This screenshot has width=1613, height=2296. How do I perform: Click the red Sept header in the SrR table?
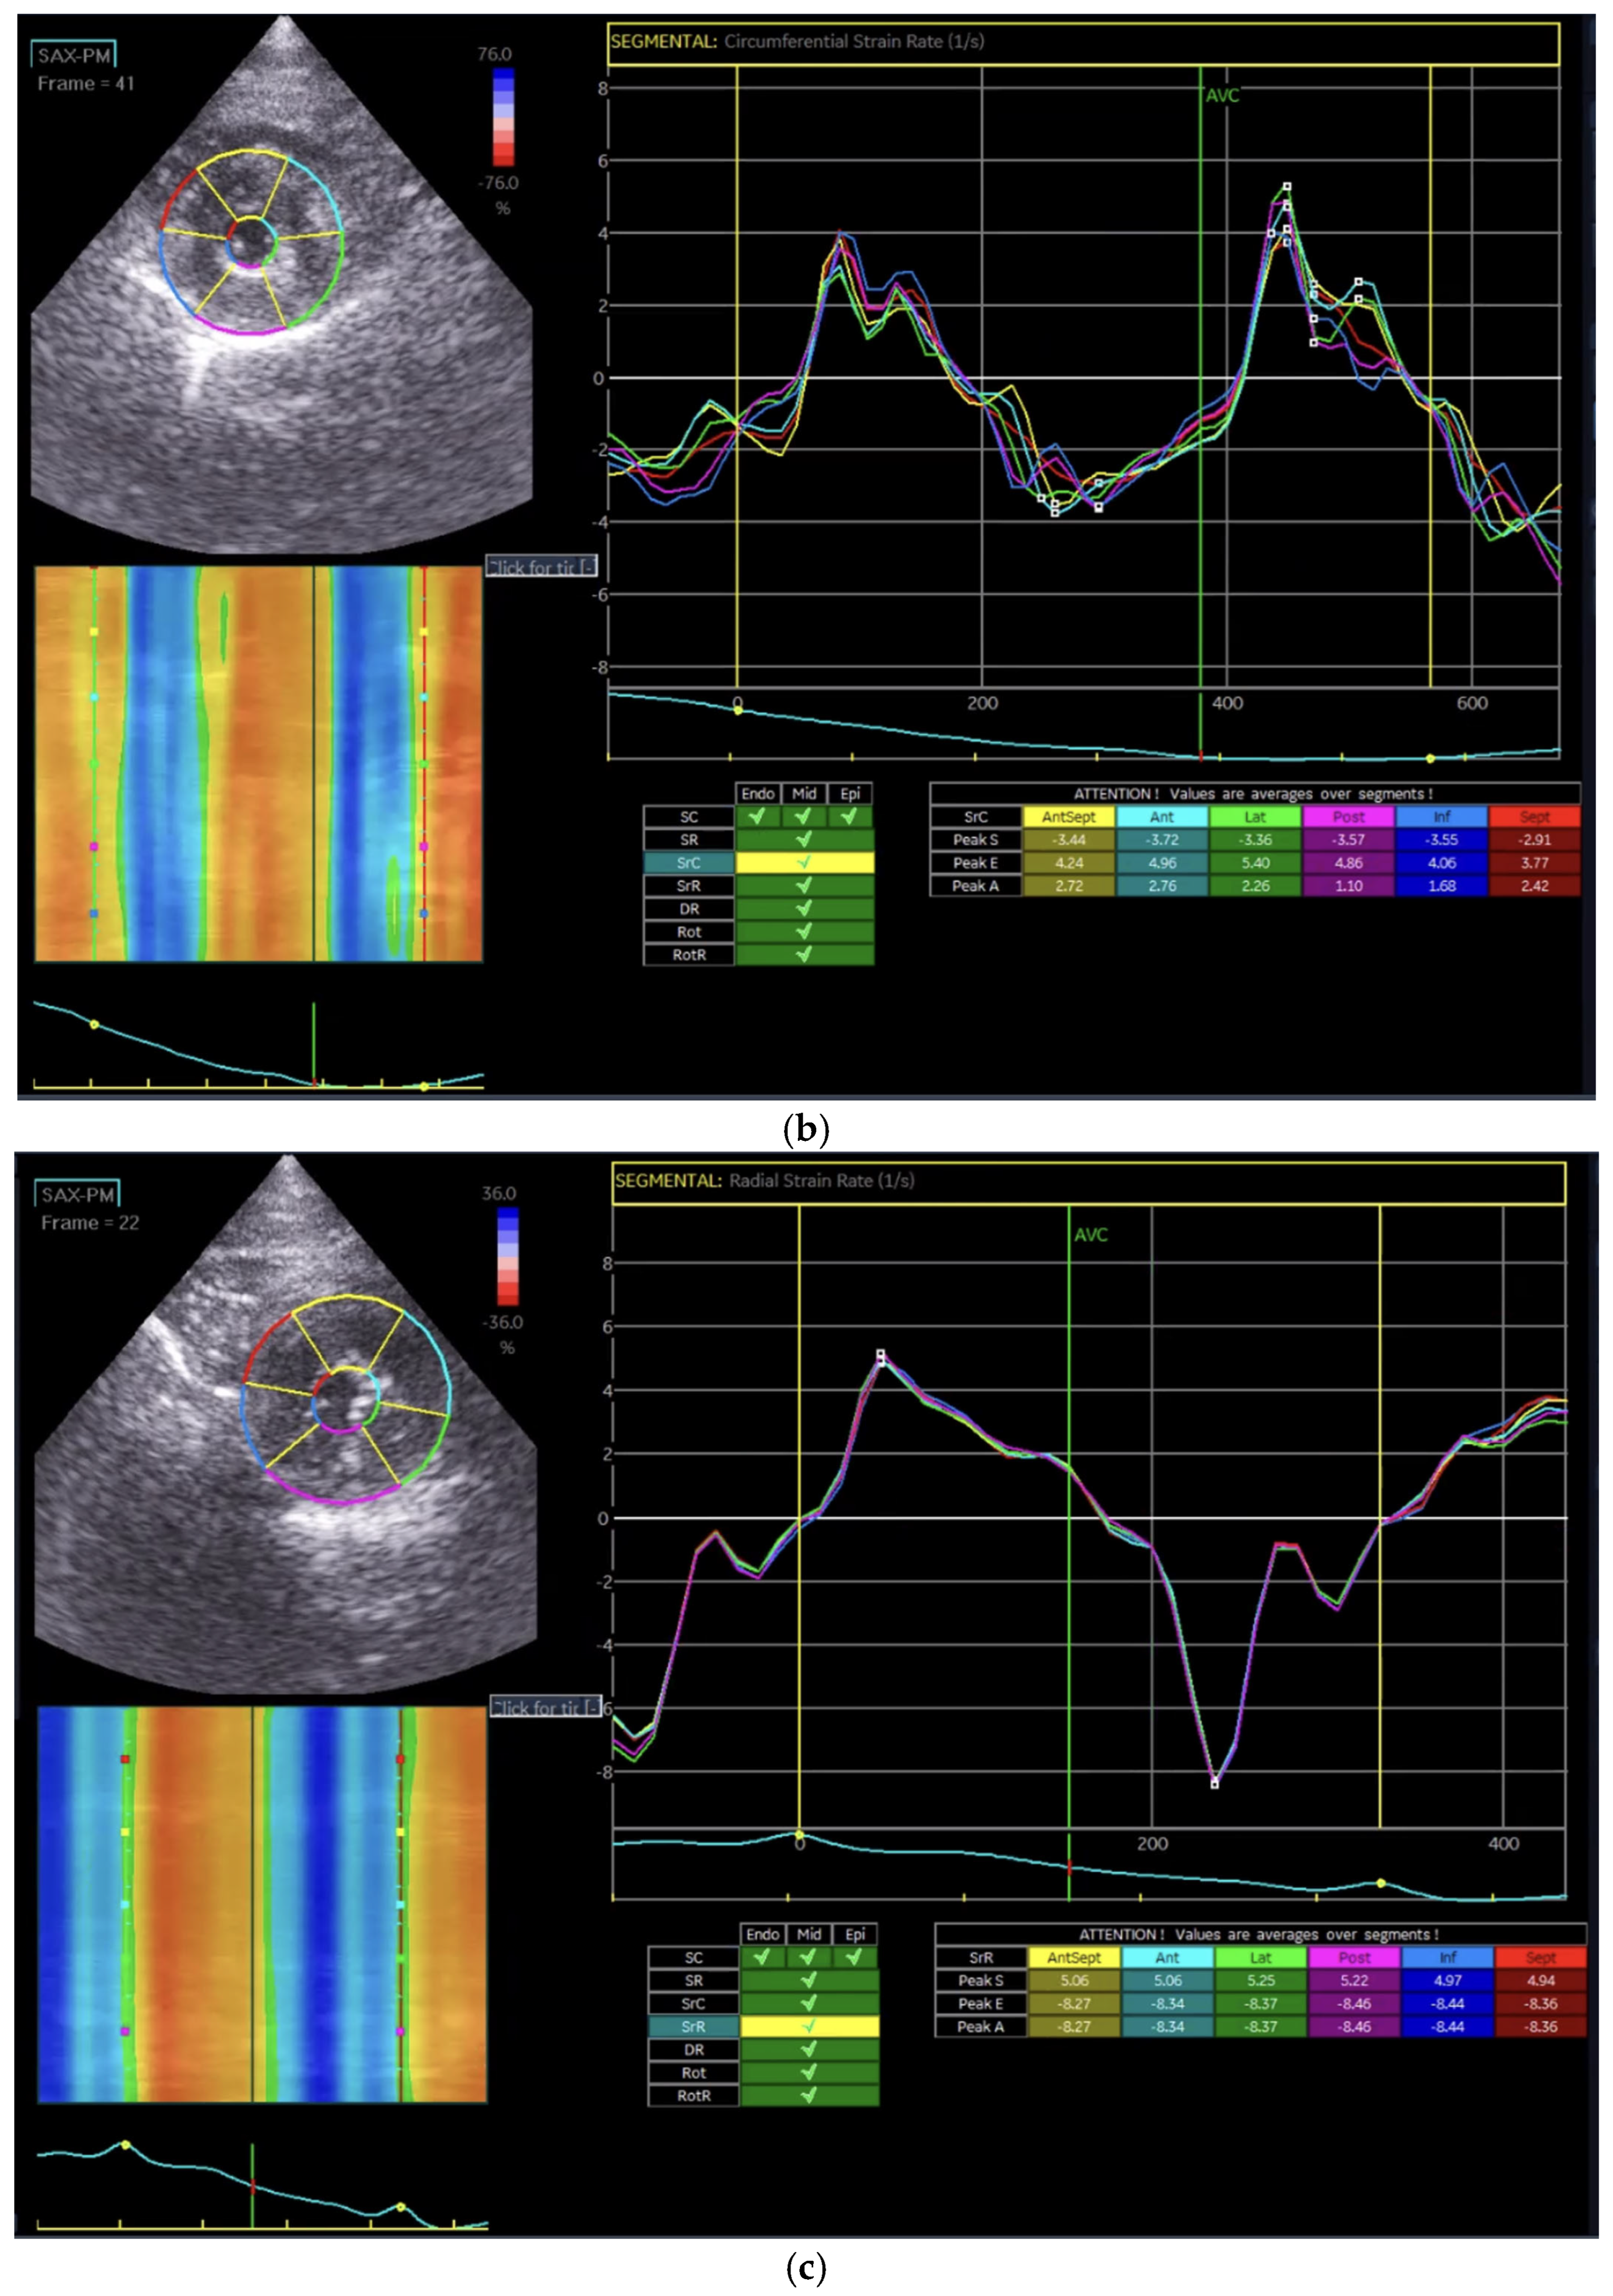click(x=1540, y=1957)
